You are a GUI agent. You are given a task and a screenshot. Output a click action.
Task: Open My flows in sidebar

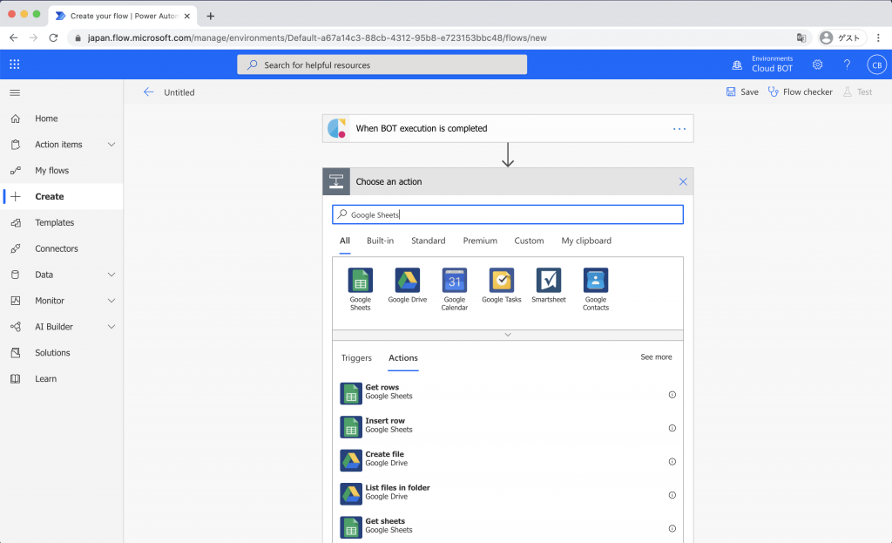[x=62, y=170]
